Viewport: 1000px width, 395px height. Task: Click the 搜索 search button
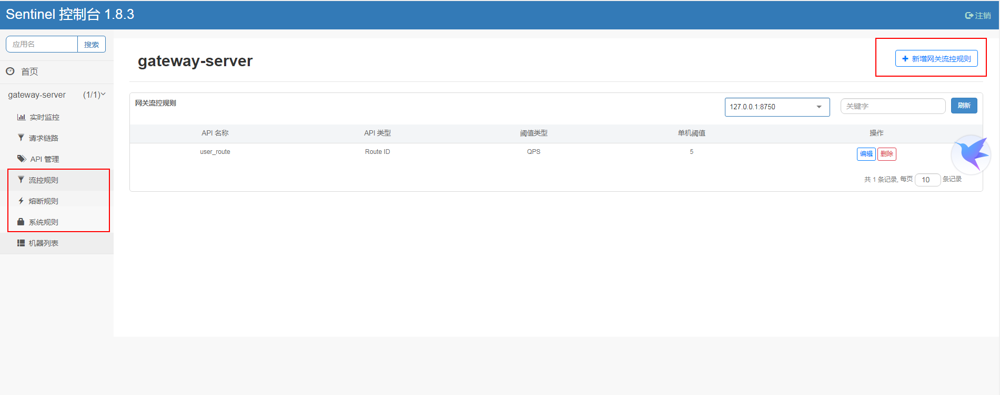[92, 44]
